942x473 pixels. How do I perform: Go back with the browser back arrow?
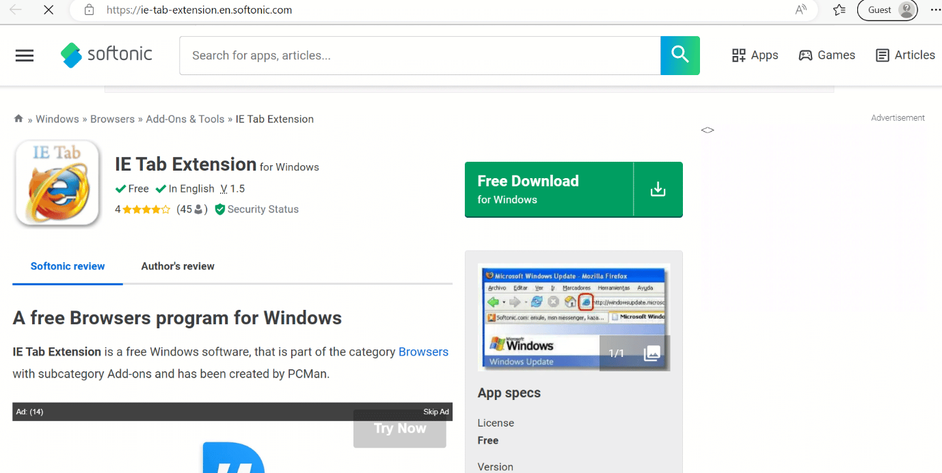tap(16, 10)
